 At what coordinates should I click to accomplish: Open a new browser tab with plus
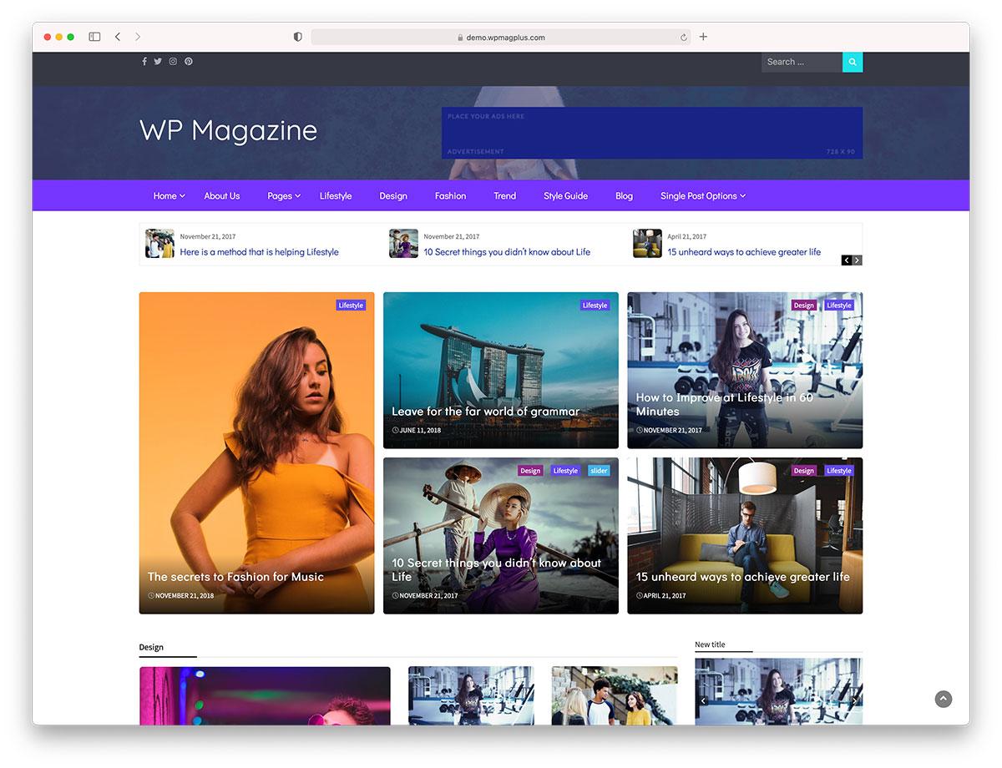point(703,37)
